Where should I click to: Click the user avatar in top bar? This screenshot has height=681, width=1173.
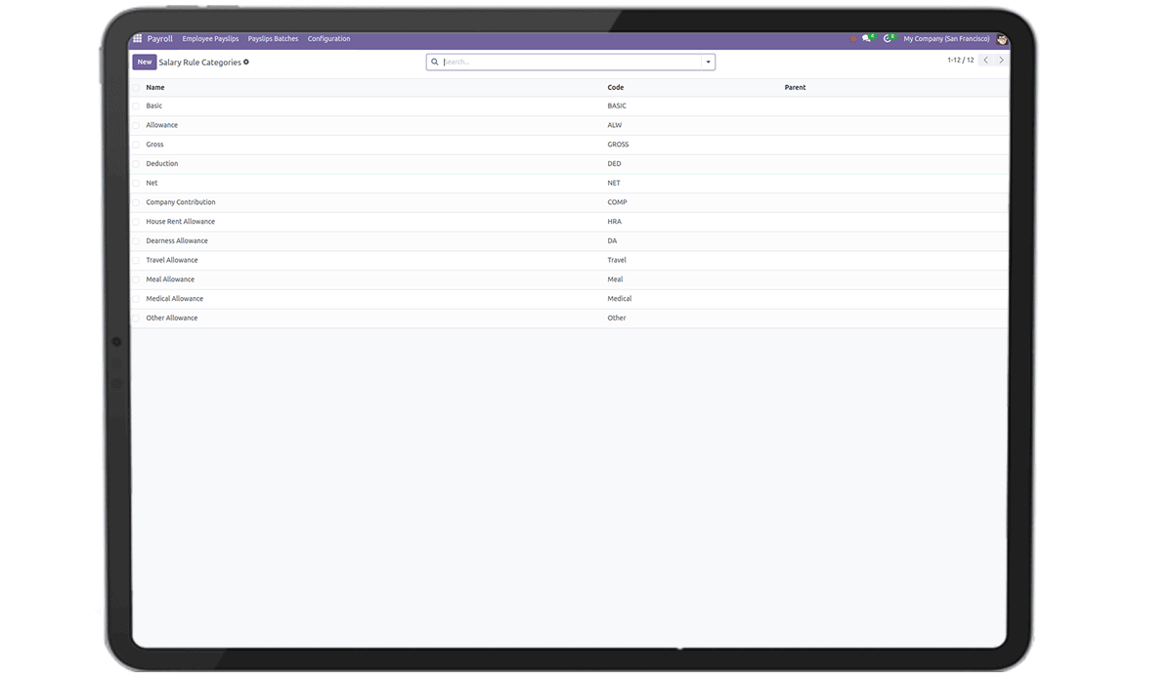[1002, 39]
